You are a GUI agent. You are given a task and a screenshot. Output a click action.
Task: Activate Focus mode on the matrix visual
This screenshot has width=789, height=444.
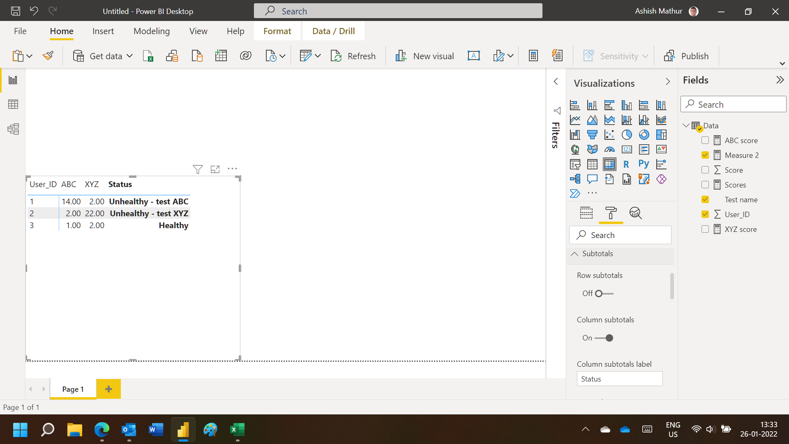click(x=215, y=169)
